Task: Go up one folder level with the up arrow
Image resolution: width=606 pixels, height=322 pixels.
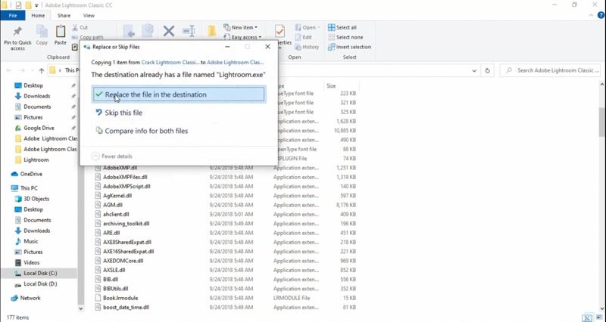Action: click(42, 70)
